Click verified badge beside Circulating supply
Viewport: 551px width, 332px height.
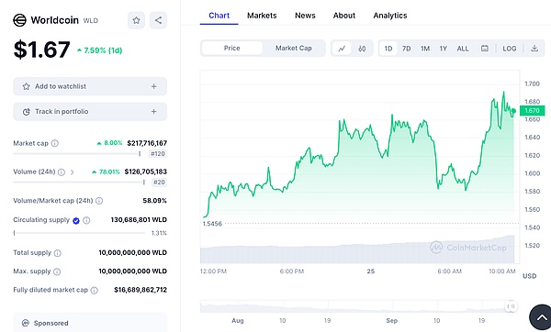coord(76,220)
